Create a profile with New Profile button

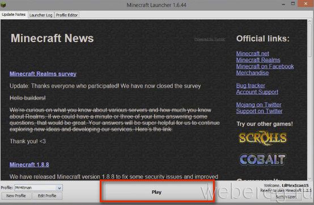(x=16, y=196)
